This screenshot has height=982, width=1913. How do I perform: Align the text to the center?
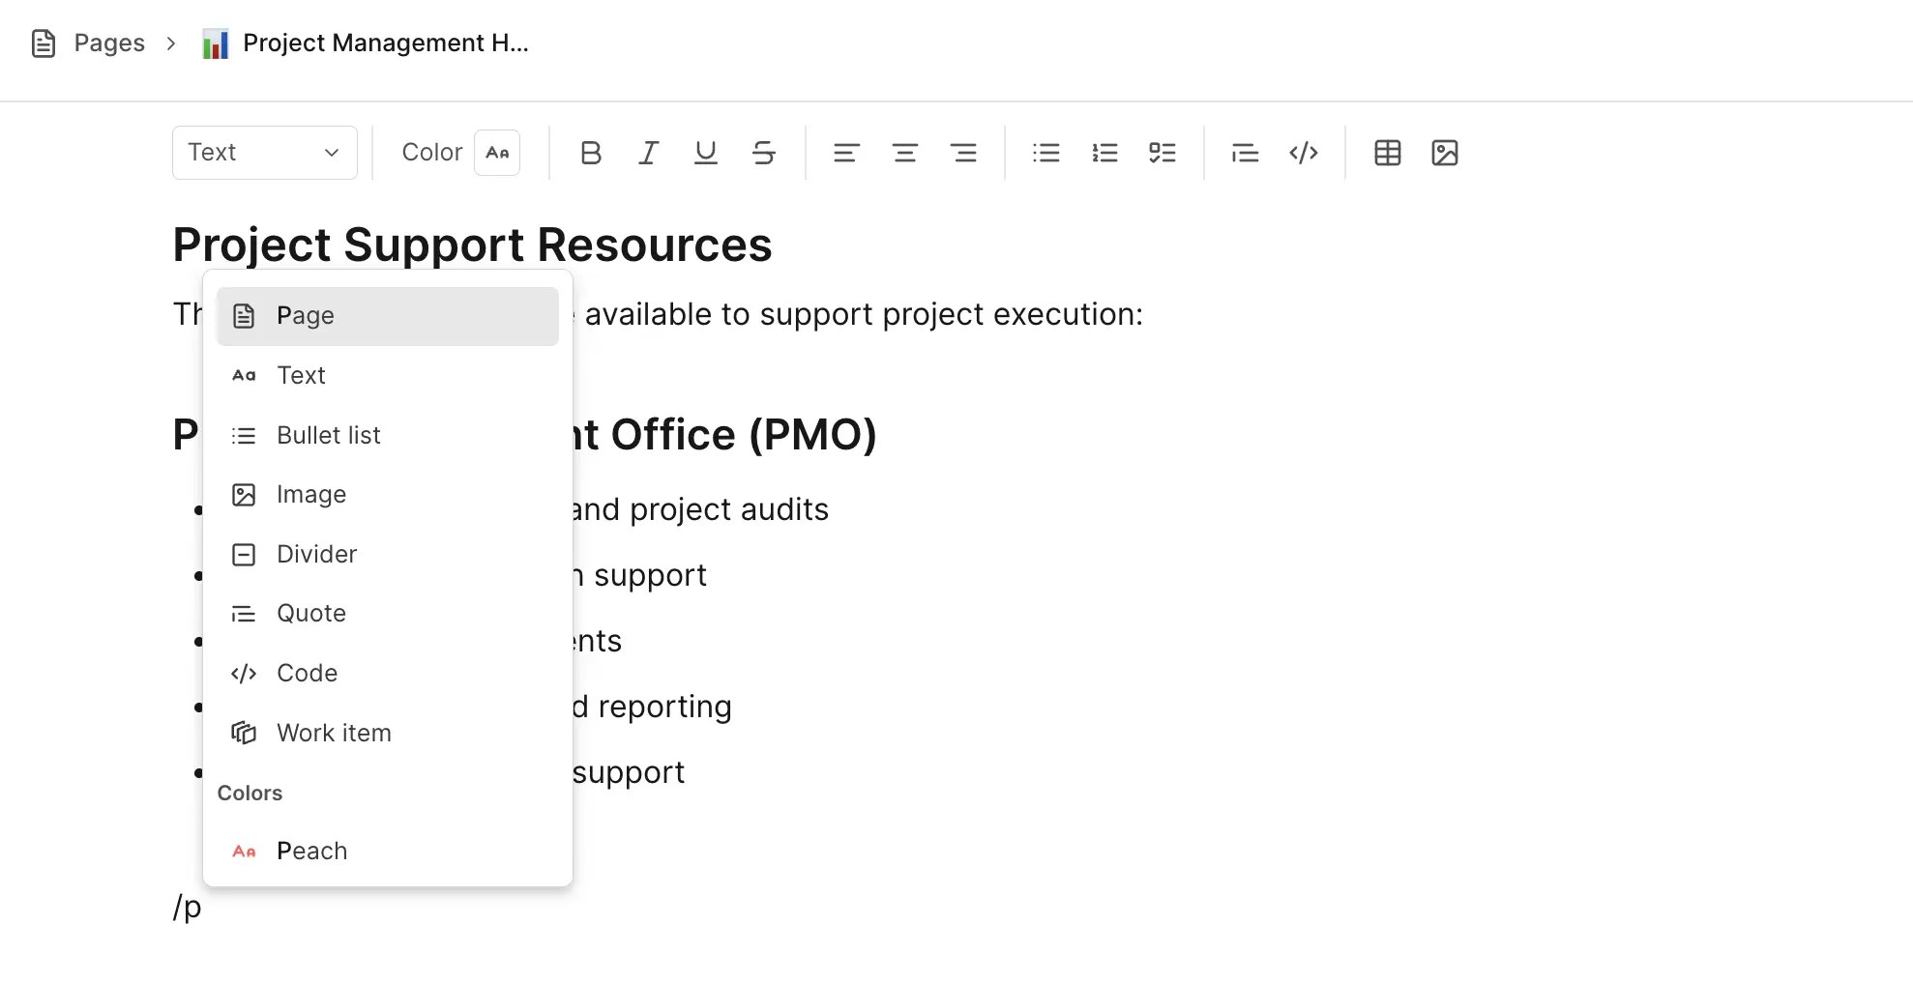tap(905, 152)
